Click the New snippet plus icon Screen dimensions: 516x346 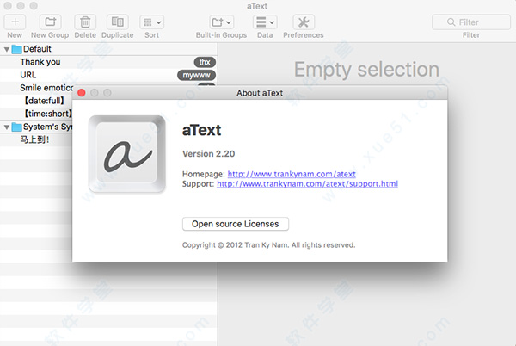point(15,22)
